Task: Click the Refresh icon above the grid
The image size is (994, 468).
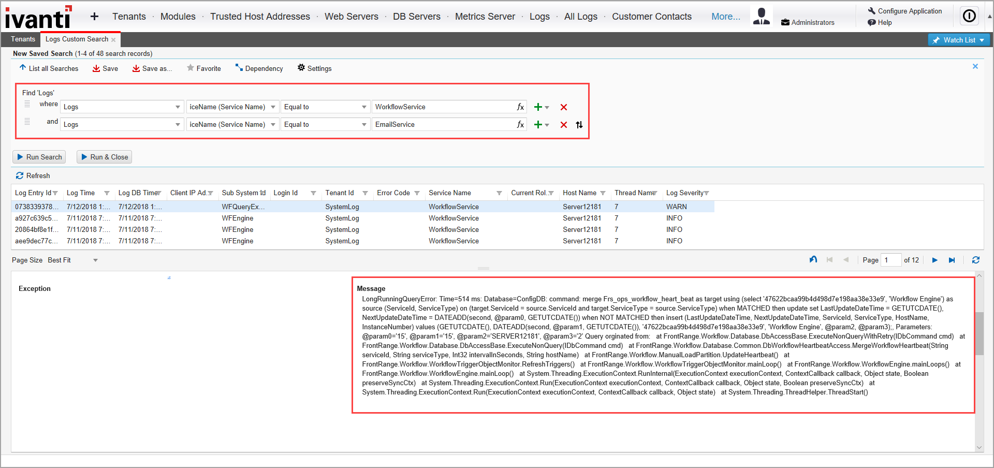Action: pos(20,175)
